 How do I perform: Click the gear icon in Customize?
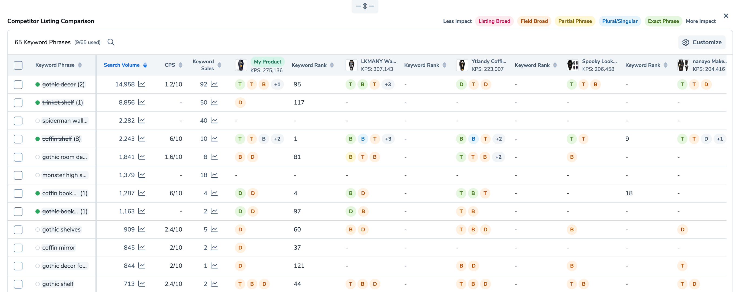coord(685,42)
